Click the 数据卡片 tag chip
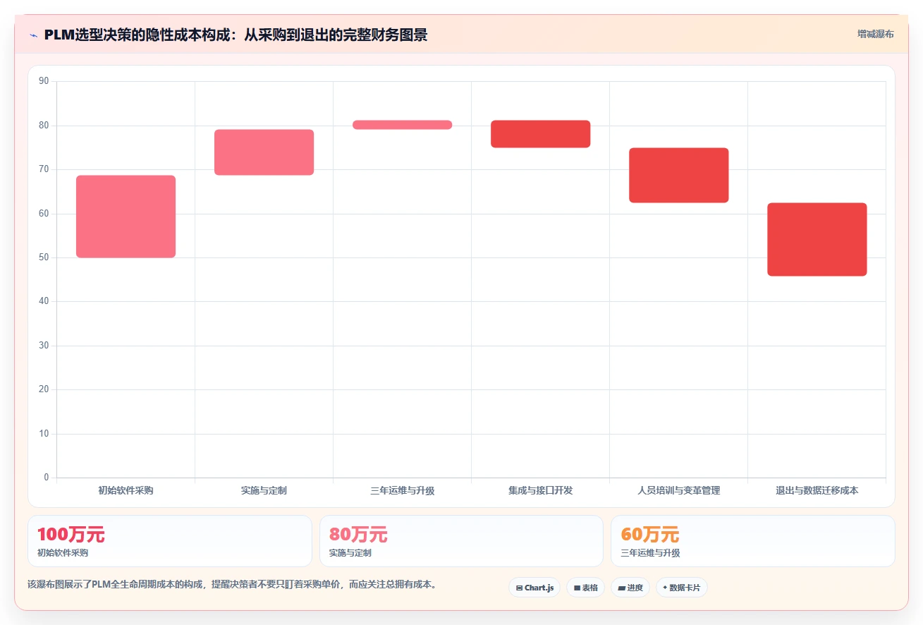This screenshot has width=923, height=625. (x=681, y=588)
